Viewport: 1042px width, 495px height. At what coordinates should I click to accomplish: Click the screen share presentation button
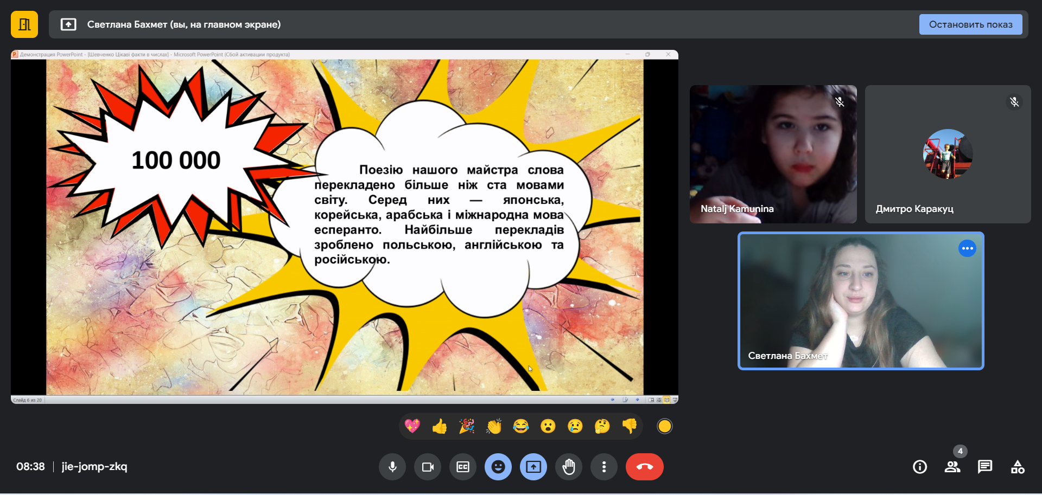(x=533, y=467)
